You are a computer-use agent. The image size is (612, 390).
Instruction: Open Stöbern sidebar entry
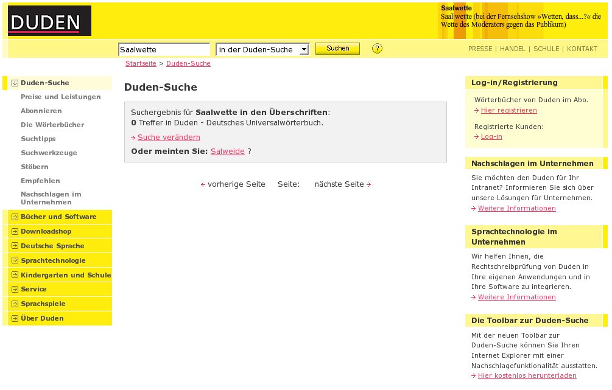point(35,167)
